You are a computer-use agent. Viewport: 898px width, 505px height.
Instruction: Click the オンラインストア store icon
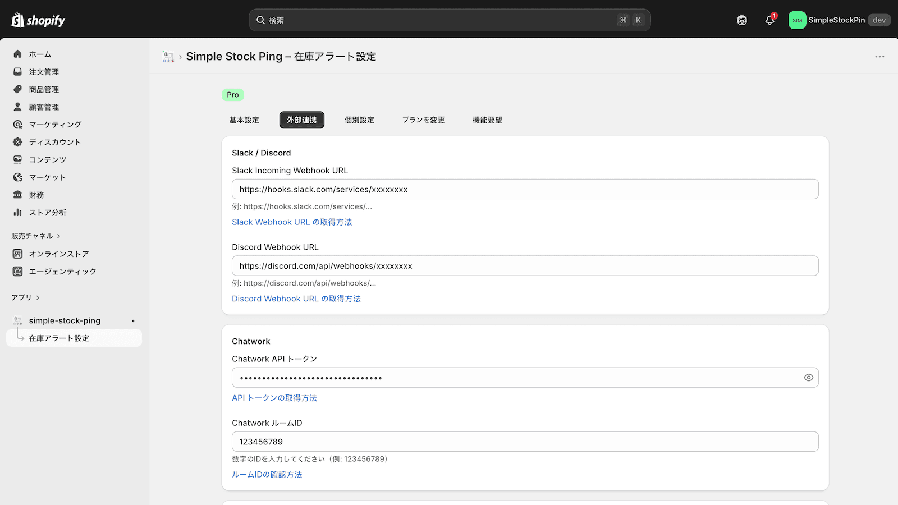coord(18,254)
